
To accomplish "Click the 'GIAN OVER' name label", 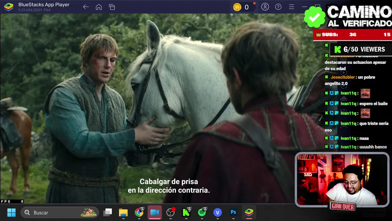I will point(343,207).
